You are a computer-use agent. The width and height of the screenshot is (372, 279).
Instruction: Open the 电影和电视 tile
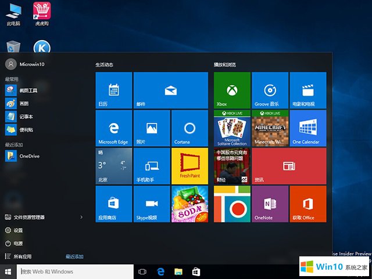(x=308, y=90)
